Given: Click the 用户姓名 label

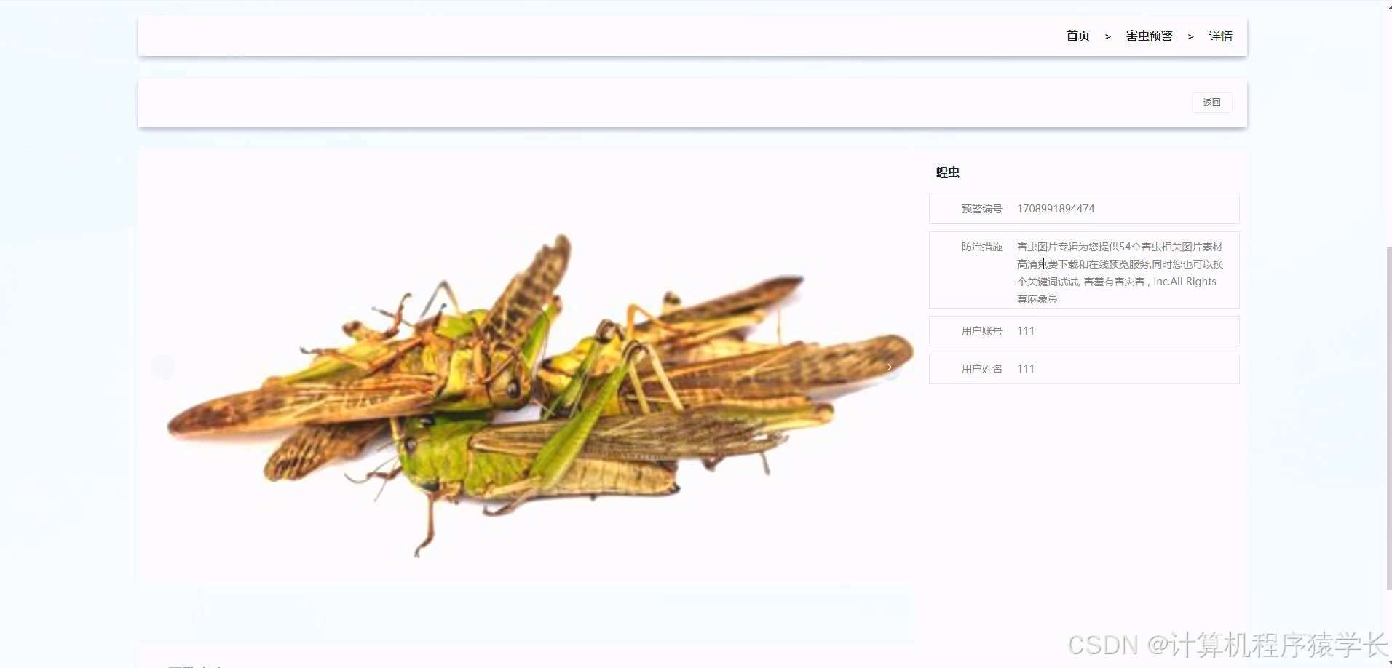Looking at the screenshot, I should click(x=981, y=369).
